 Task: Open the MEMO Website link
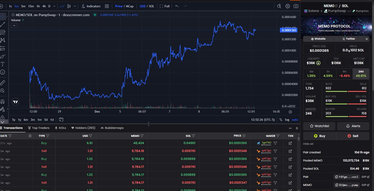[x=318, y=39]
